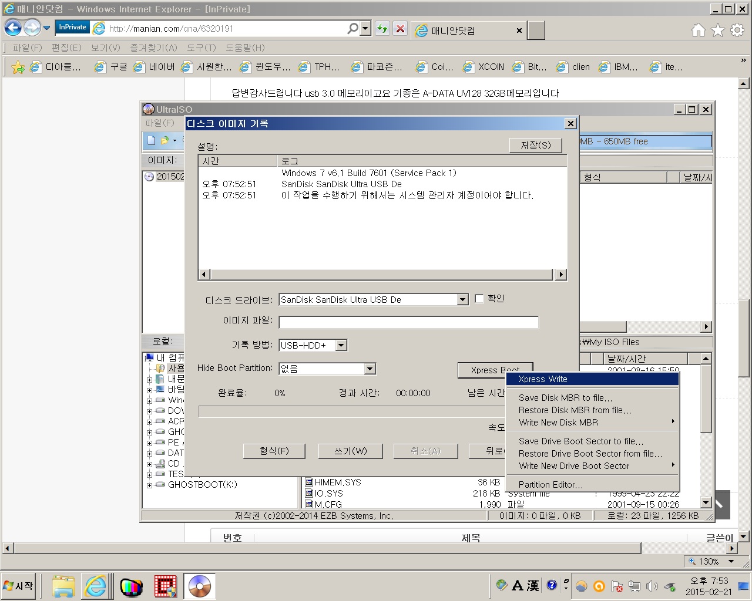The image size is (752, 601).
Task: Open the IE 도구(T) menu
Action: [x=202, y=48]
